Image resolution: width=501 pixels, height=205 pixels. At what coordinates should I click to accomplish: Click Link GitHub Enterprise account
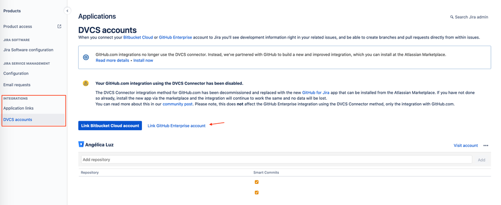coord(177,126)
